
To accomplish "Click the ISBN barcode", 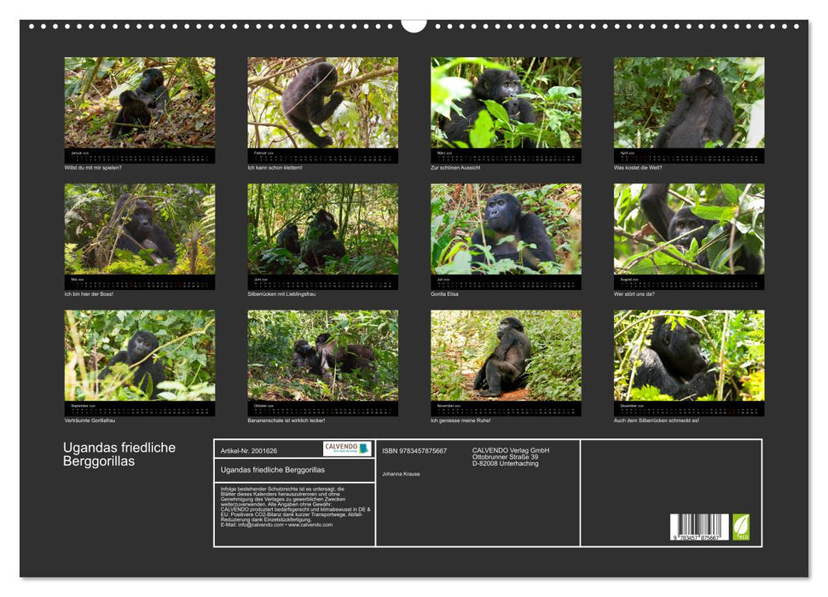I will (699, 527).
